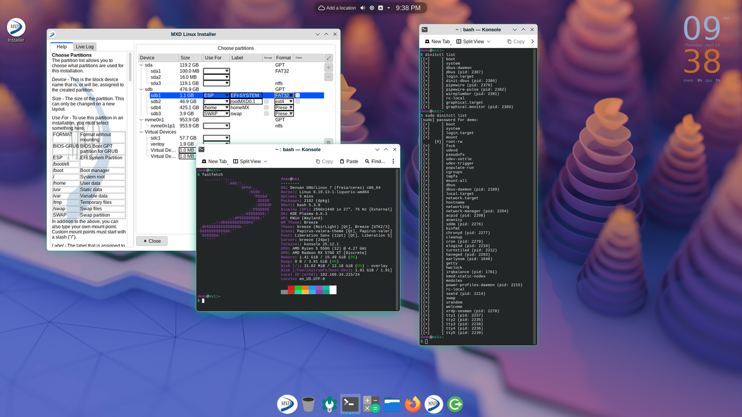Open the top panel dropdown arrow near clock
Image resolution: width=742 pixels, height=417 pixels.
(x=389, y=8)
